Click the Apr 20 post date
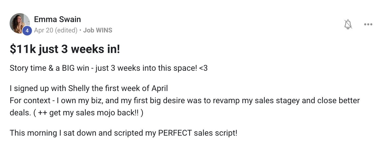 (x=44, y=30)
